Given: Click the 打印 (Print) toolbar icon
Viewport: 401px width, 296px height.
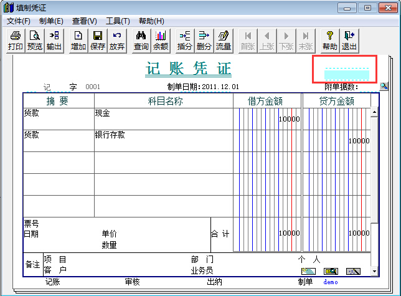Looking at the screenshot, I should click(x=16, y=41).
